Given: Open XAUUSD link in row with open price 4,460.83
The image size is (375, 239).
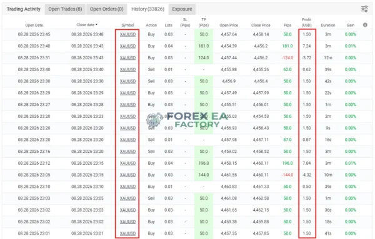Looking at the screenshot, I should click(x=127, y=187).
